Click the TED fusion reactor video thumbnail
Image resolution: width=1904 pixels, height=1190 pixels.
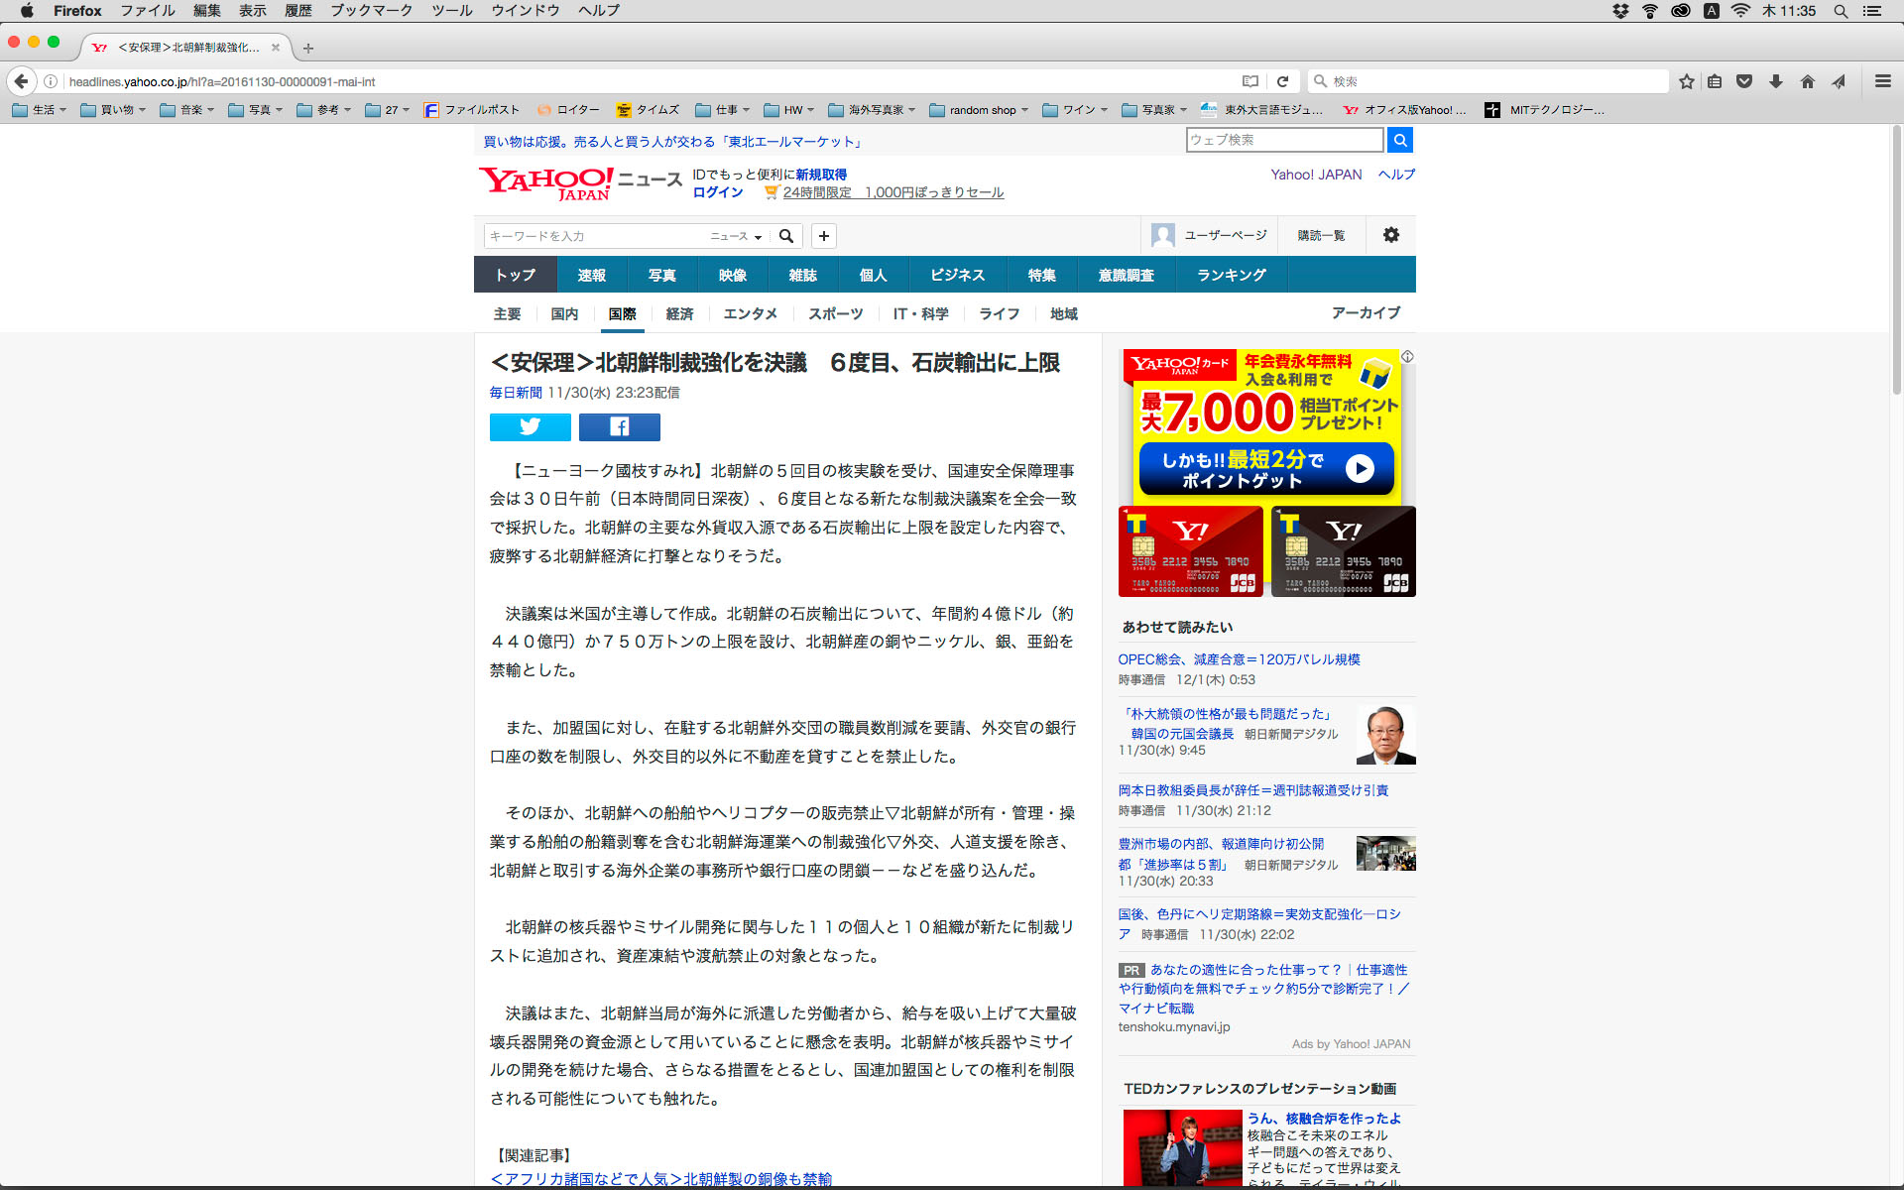(x=1182, y=1148)
